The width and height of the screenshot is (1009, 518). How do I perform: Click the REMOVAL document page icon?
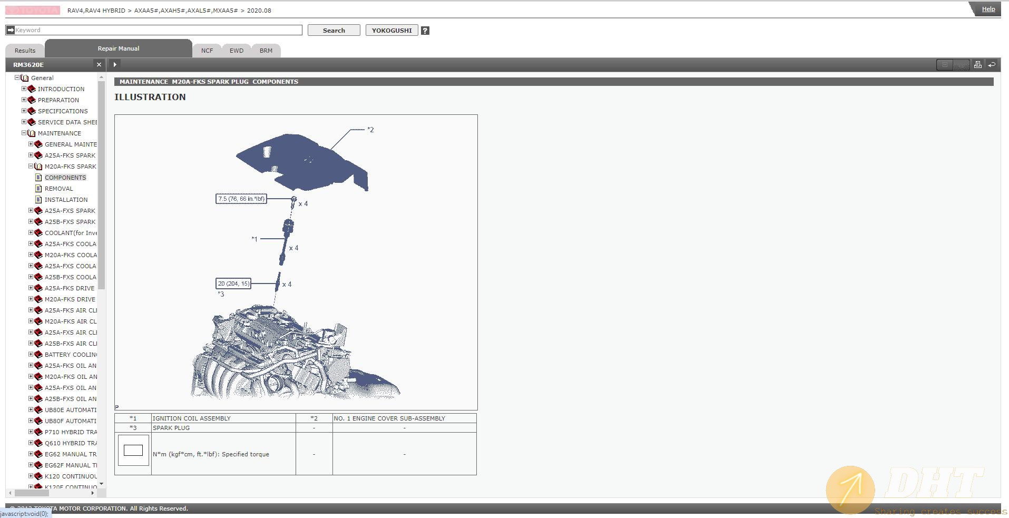(38, 189)
